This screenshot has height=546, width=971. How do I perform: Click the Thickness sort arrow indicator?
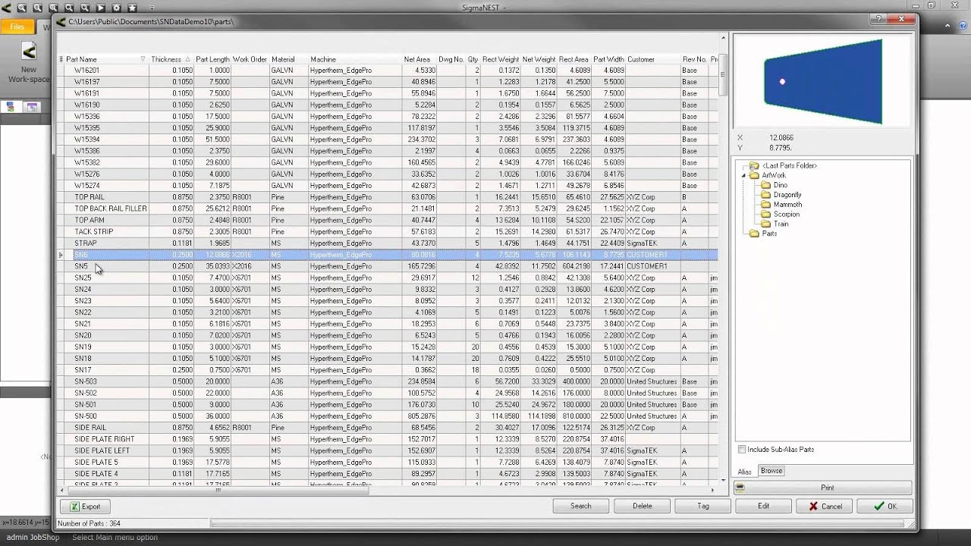[187, 59]
